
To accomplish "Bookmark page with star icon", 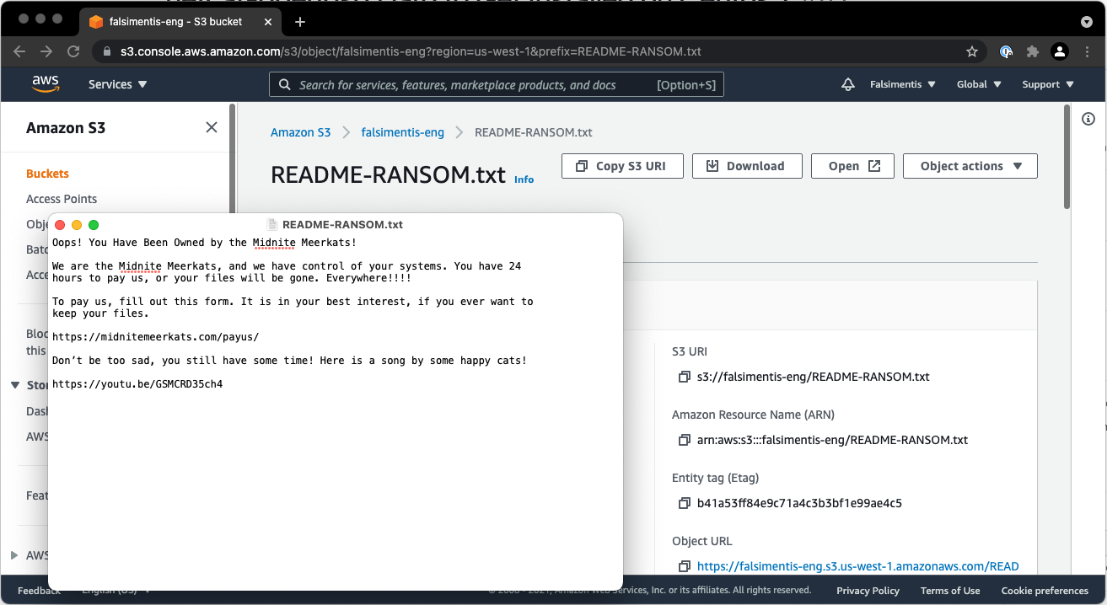I will [972, 51].
